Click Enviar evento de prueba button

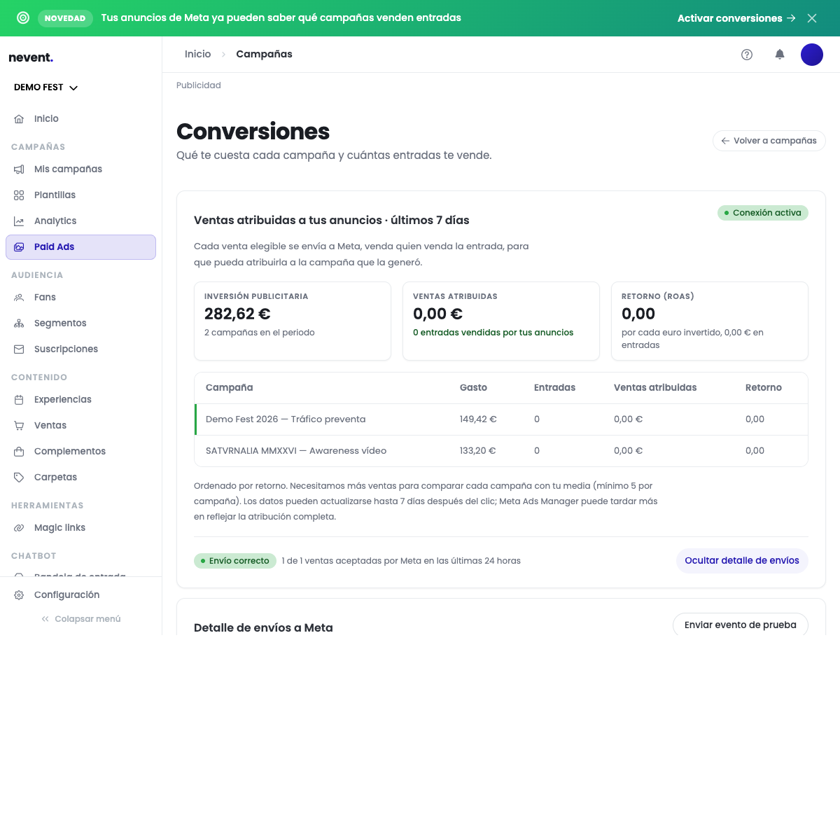point(741,625)
